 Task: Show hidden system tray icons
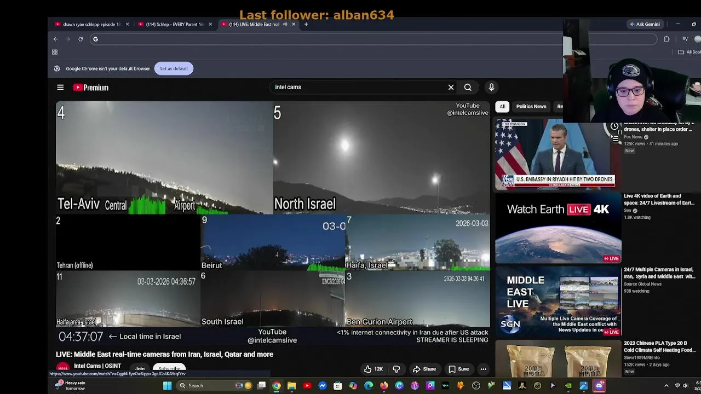(666, 386)
